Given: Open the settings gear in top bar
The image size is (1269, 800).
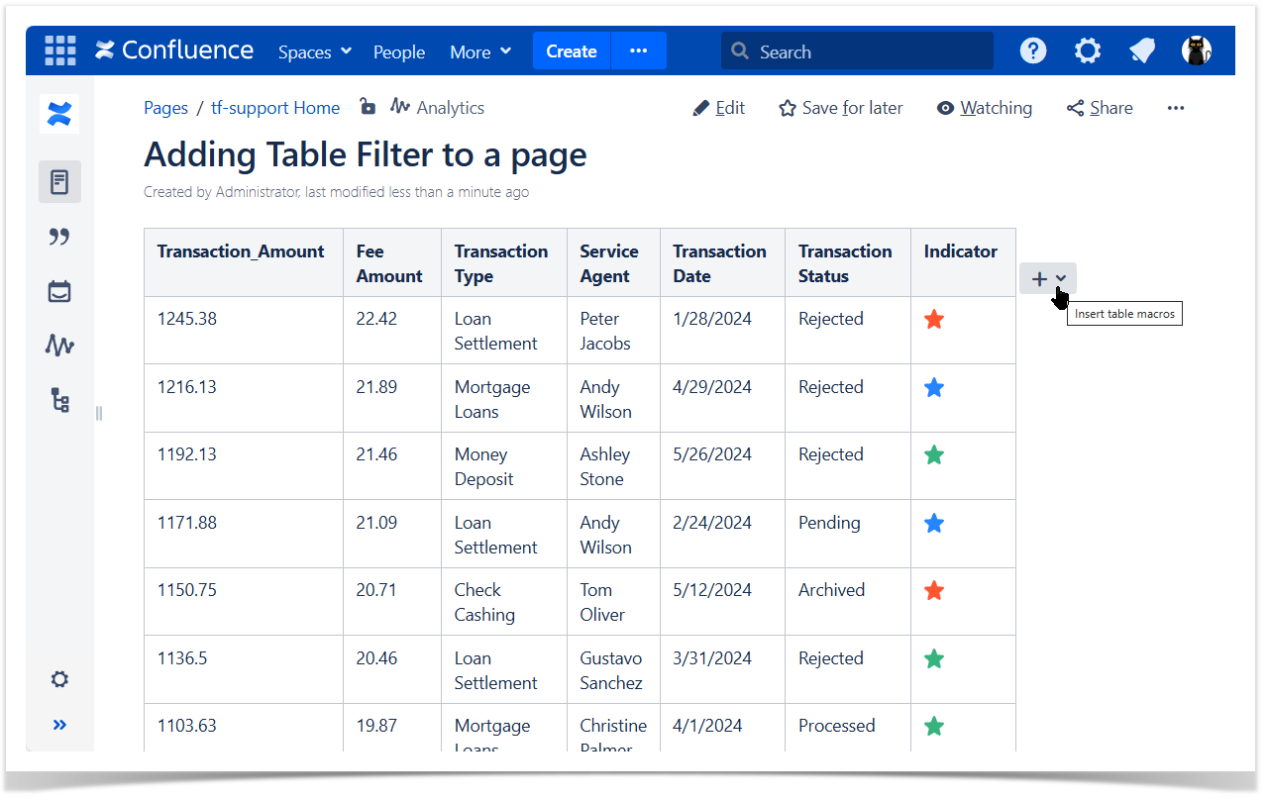Looking at the screenshot, I should tap(1088, 50).
